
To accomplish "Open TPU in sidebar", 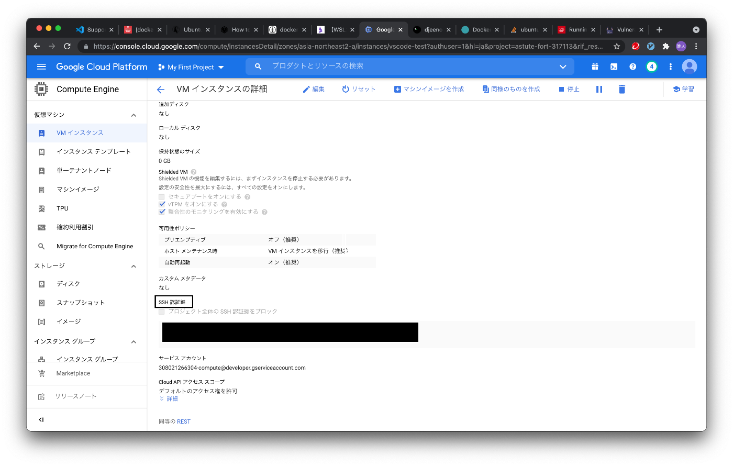I will [87, 208].
